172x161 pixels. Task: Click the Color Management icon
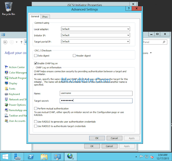(x=6, y=72)
